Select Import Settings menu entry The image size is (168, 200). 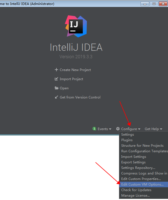coord(133,157)
